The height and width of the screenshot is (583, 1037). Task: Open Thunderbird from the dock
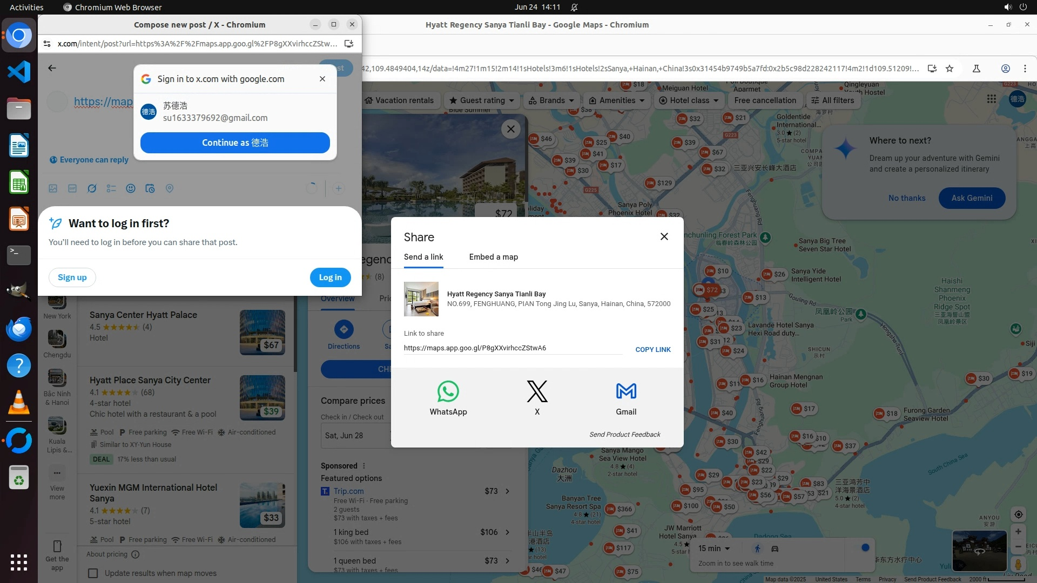pyautogui.click(x=19, y=329)
